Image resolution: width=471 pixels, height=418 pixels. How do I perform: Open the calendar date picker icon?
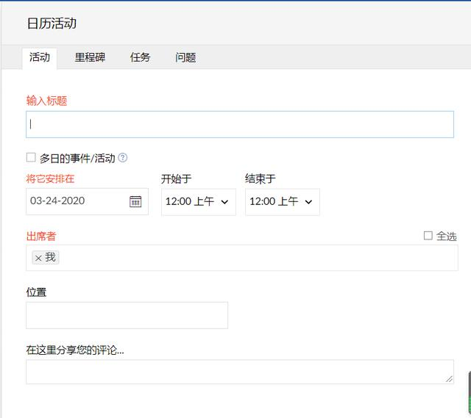pos(135,201)
